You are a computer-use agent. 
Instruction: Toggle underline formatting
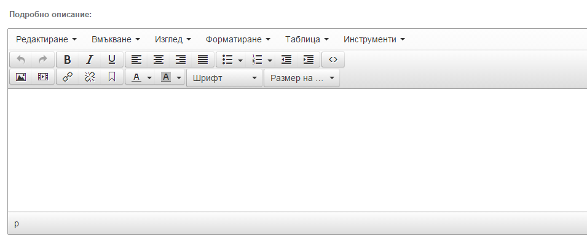111,60
